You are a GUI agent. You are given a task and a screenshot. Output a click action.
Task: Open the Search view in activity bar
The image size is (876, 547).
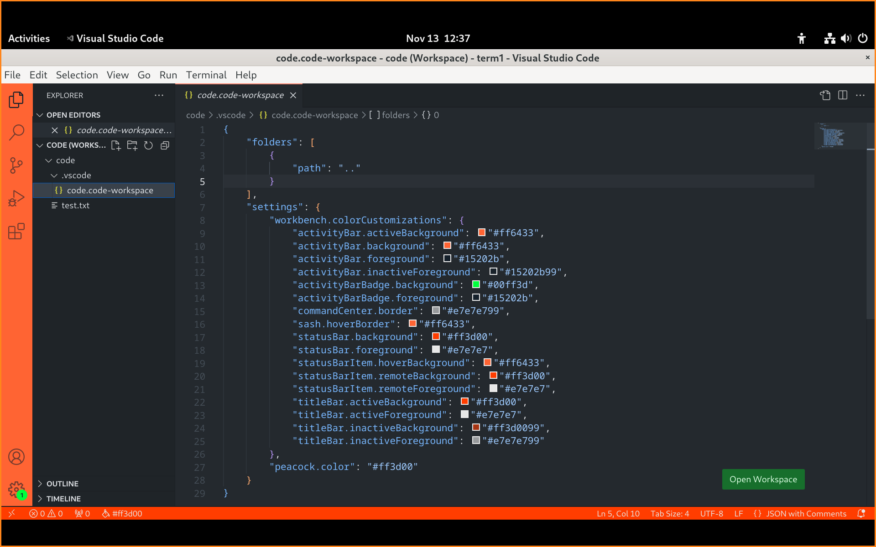[16, 133]
